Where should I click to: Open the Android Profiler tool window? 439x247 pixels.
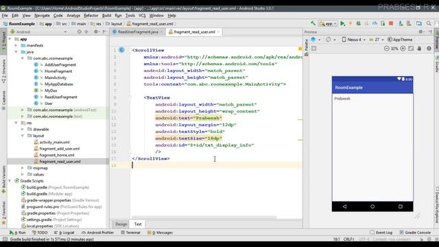pos(97,233)
